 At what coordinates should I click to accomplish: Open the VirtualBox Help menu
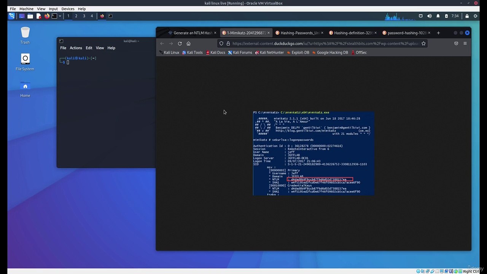point(82,9)
